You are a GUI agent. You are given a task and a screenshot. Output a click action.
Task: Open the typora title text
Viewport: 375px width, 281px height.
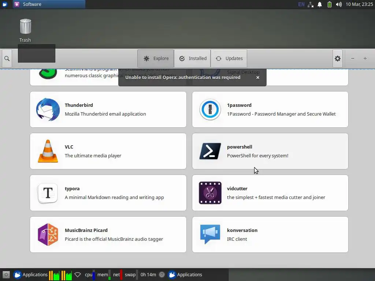click(x=72, y=188)
